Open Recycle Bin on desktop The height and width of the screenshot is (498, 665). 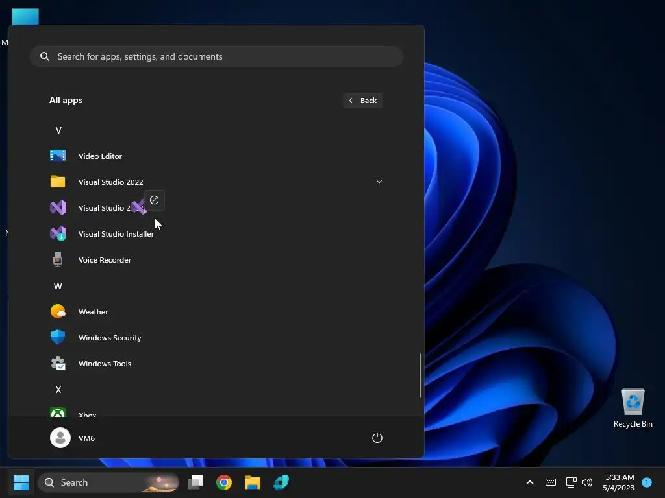[633, 408]
